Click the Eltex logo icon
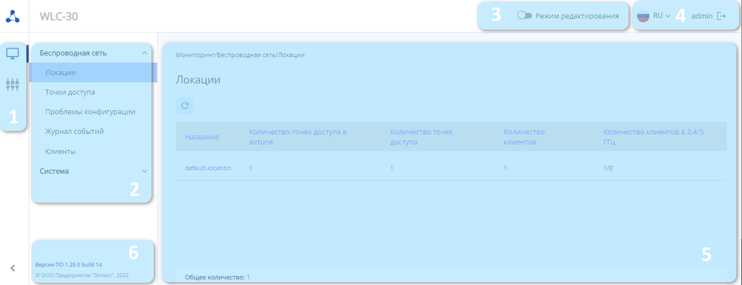The width and height of the screenshot is (742, 285). click(x=12, y=17)
